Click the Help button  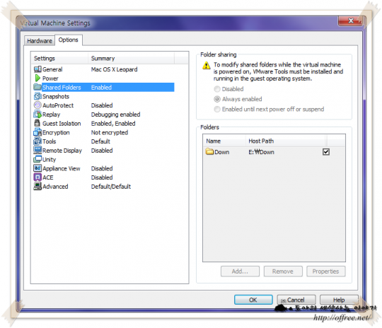point(339,300)
